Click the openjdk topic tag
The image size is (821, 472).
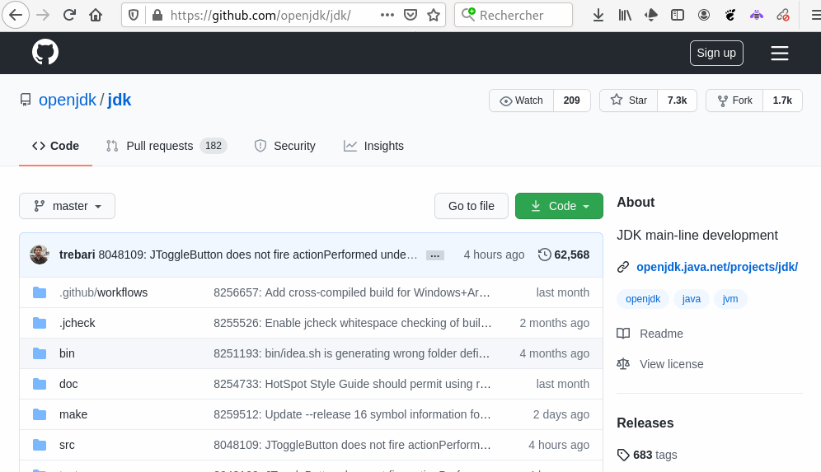coord(643,299)
